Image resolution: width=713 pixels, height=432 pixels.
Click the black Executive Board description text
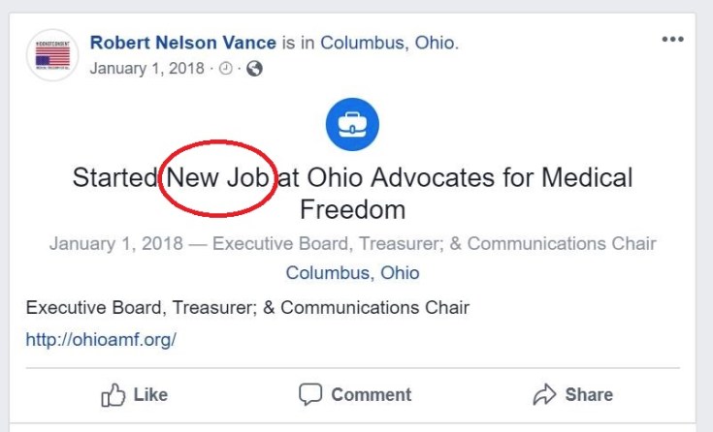pyautogui.click(x=247, y=308)
